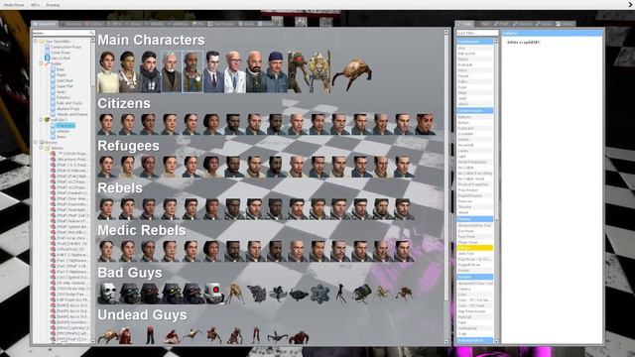Spawn Dr. Kleiner in white lab coat
This screenshot has width=635, height=357.
235,72
